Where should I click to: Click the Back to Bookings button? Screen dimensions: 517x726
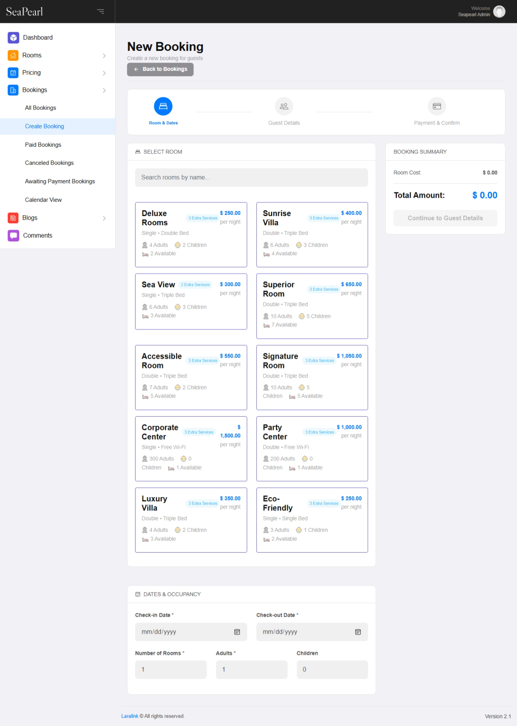[160, 69]
